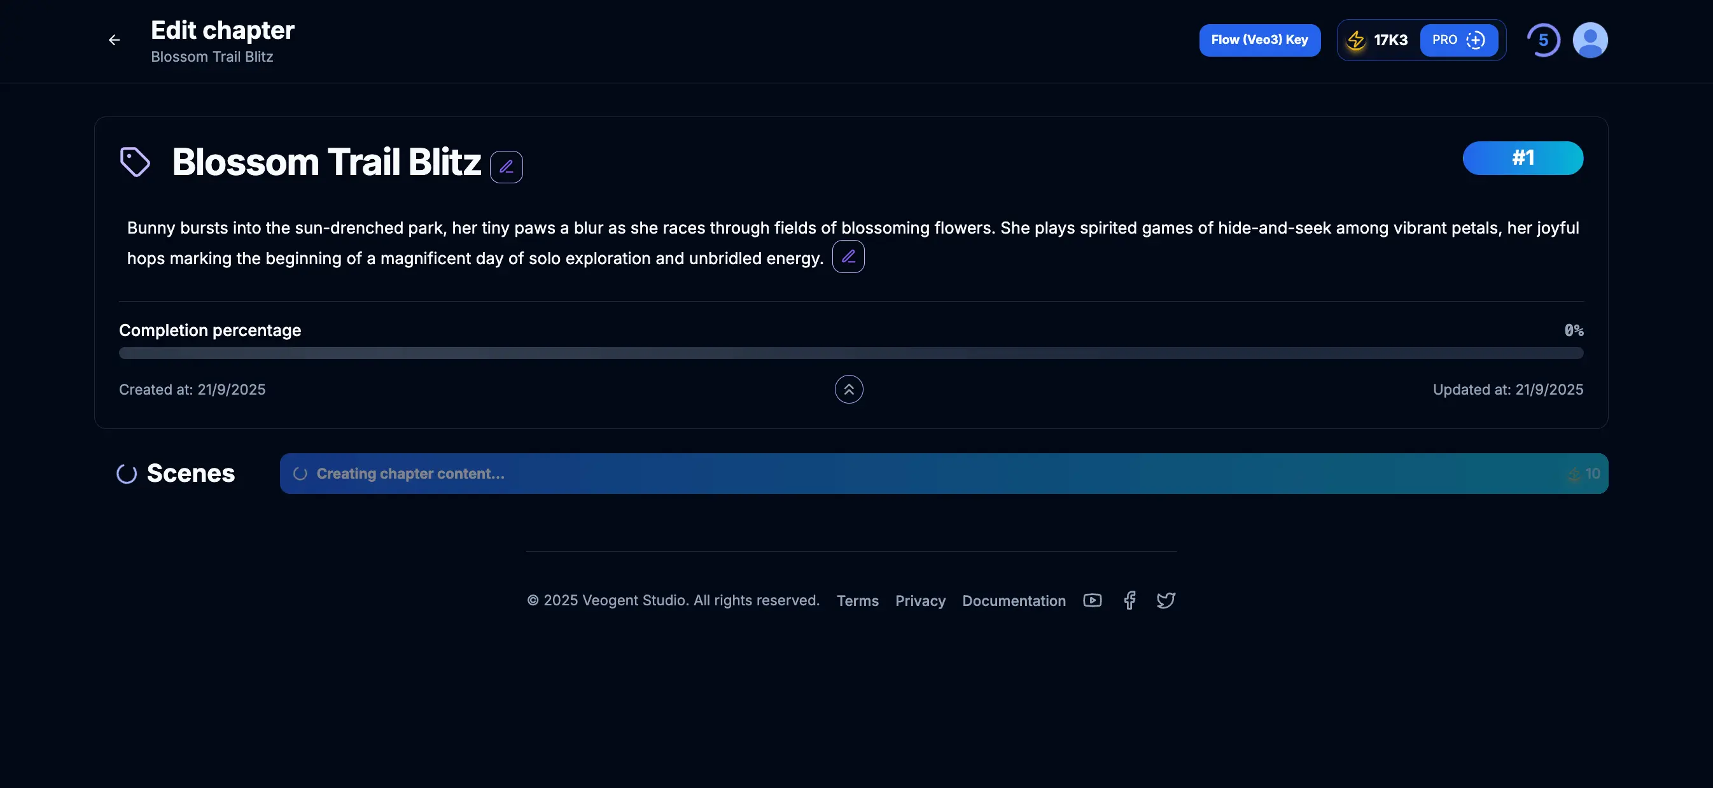Click the #1 chapter badge
The height and width of the screenshot is (788, 1713).
(1522, 158)
